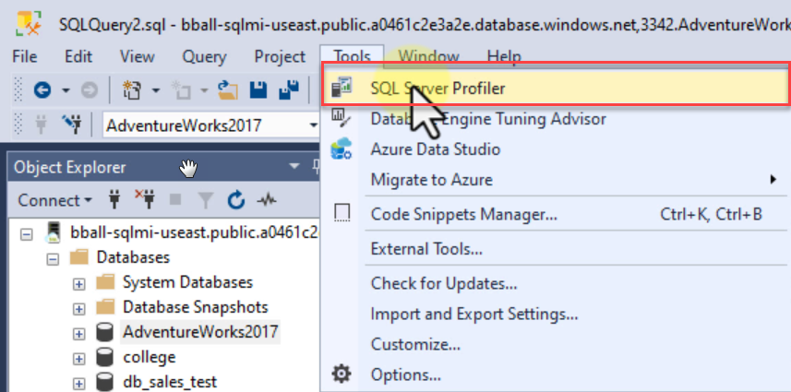Click the Azure Data Studio cloud icon
Image resolution: width=791 pixels, height=392 pixels.
pyautogui.click(x=341, y=149)
